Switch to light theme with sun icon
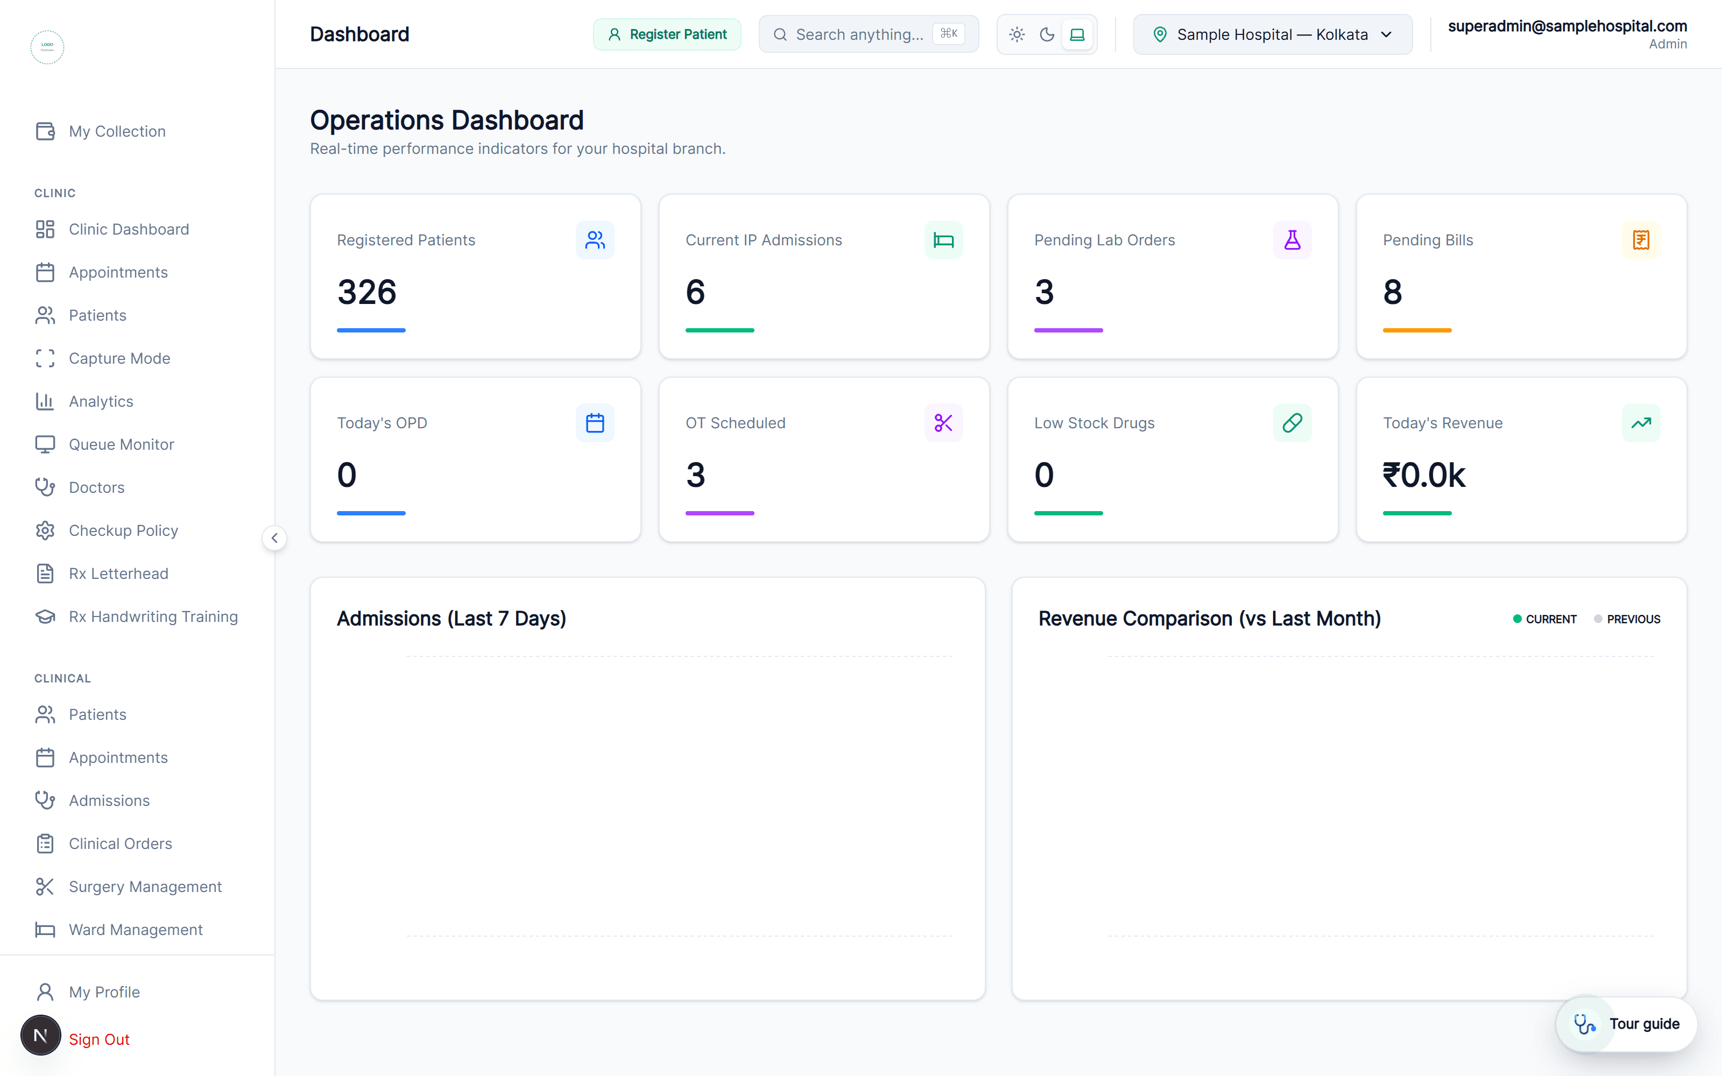The width and height of the screenshot is (1722, 1076). tap(1017, 34)
